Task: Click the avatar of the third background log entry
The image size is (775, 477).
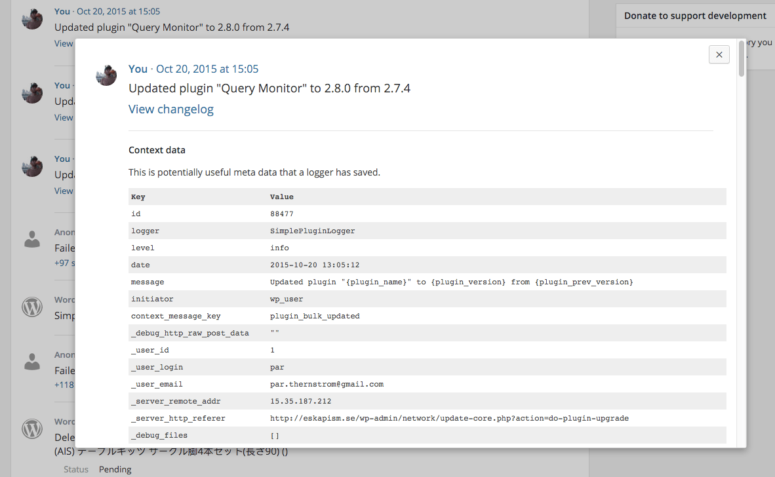Action: [x=32, y=165]
